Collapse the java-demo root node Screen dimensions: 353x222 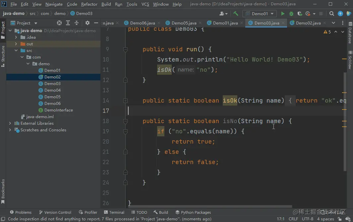pyautogui.click(x=10, y=30)
